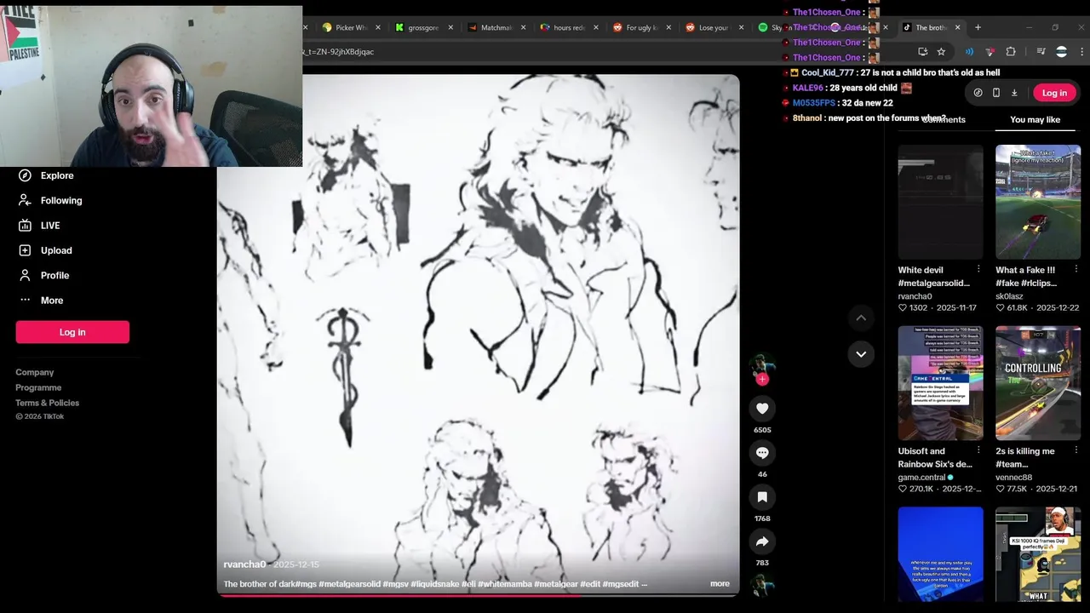Click the install app icon in address bar
This screenshot has height=613, width=1090.
tap(923, 52)
